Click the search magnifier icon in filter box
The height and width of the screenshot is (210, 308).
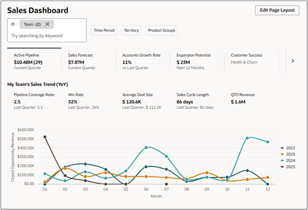pyautogui.click(x=13, y=24)
